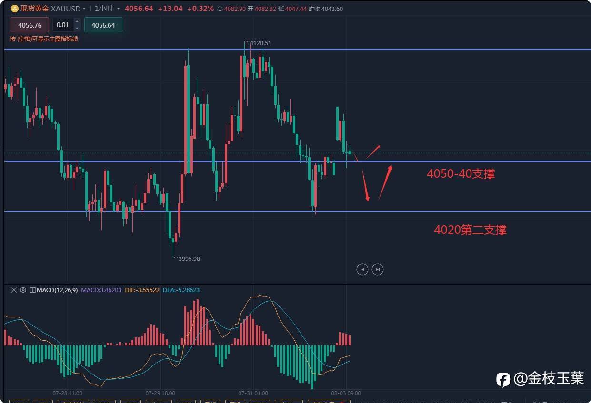Click the 现货黄金 instrument name

pos(34,9)
